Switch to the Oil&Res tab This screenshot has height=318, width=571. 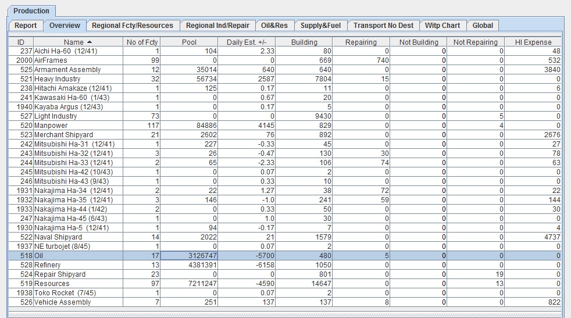coord(274,26)
